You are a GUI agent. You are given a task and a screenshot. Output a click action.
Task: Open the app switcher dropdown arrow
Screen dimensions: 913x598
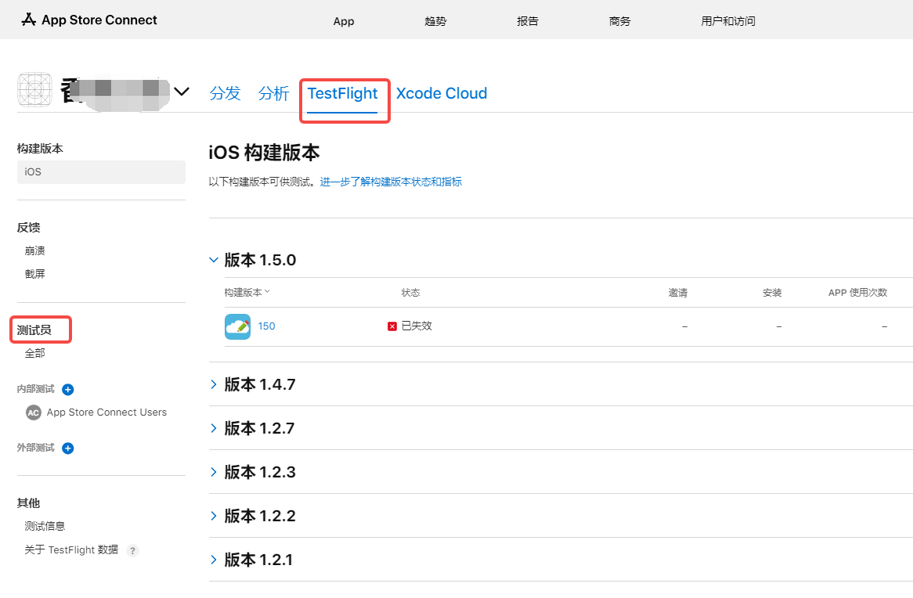(182, 92)
